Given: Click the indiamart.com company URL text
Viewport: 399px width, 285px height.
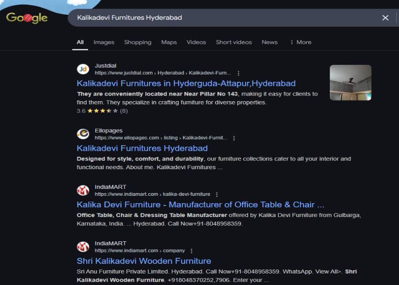Looking at the screenshot, I should pyautogui.click(x=140, y=251).
